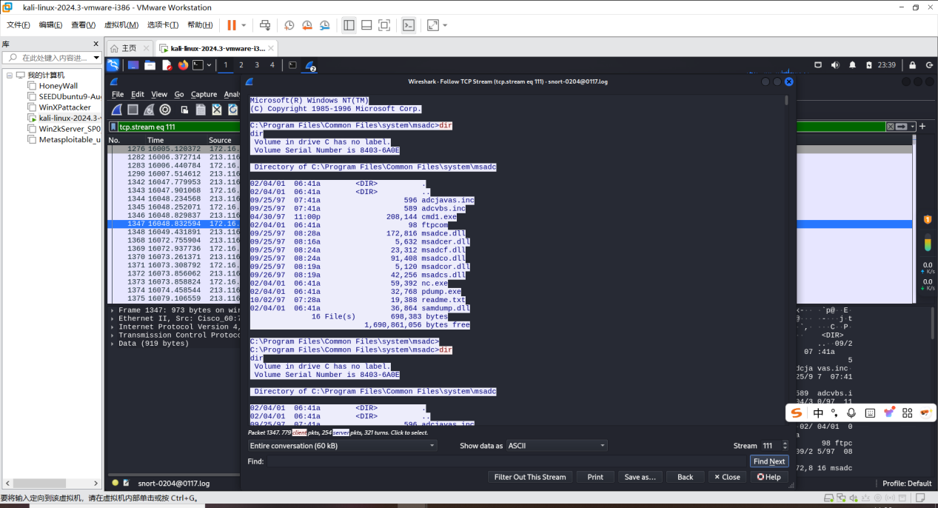
Task: Click Wireshark reload capture file icon
Action: tap(233, 110)
